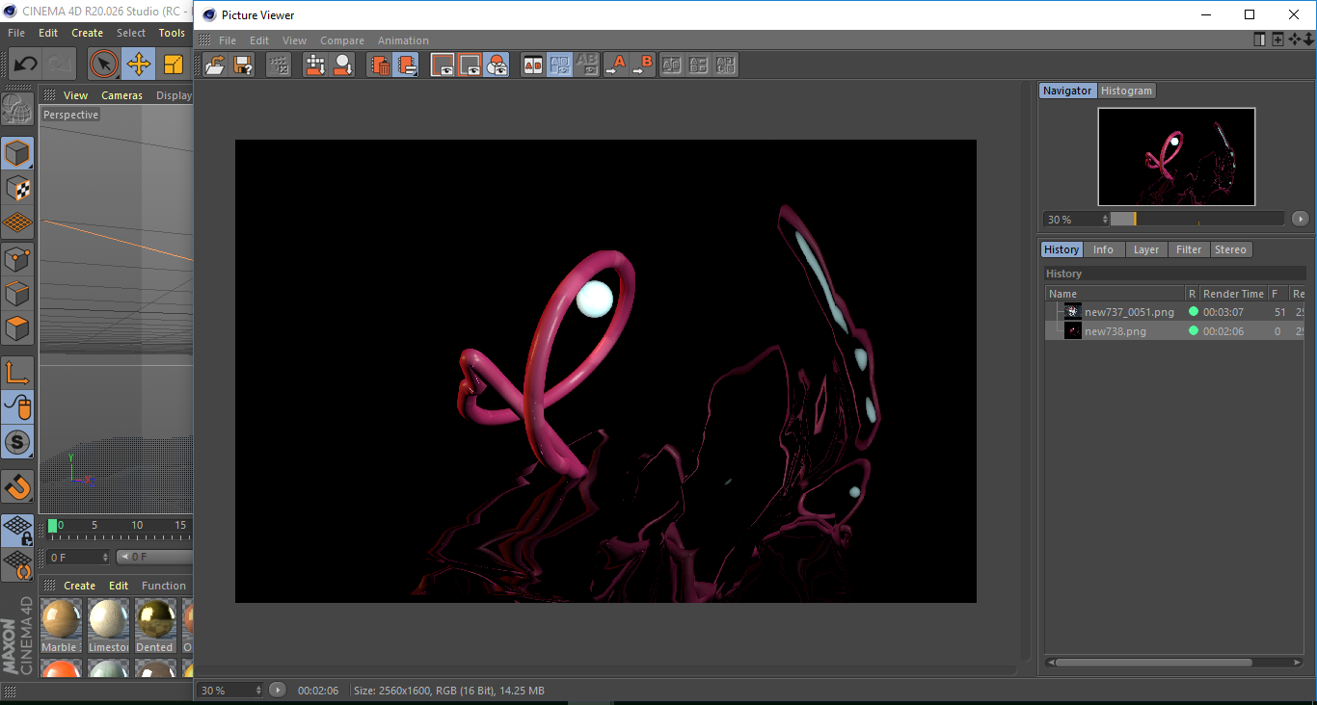Click the Save As disk icon
The image size is (1317, 705).
tap(243, 65)
